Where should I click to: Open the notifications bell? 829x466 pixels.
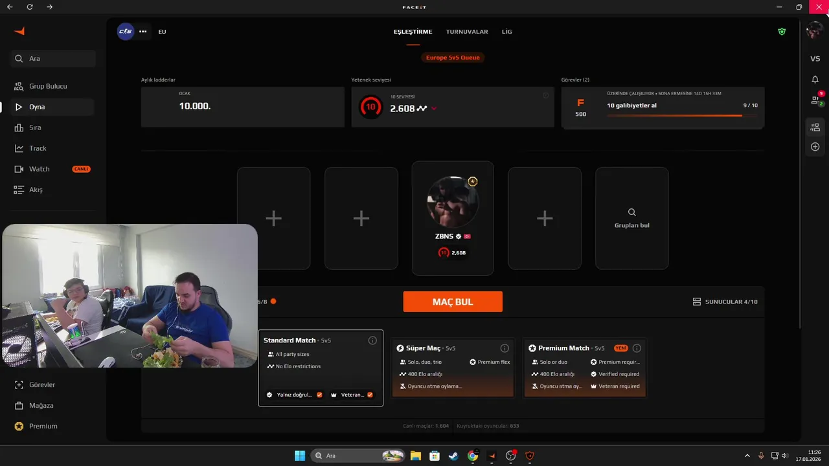(815, 80)
